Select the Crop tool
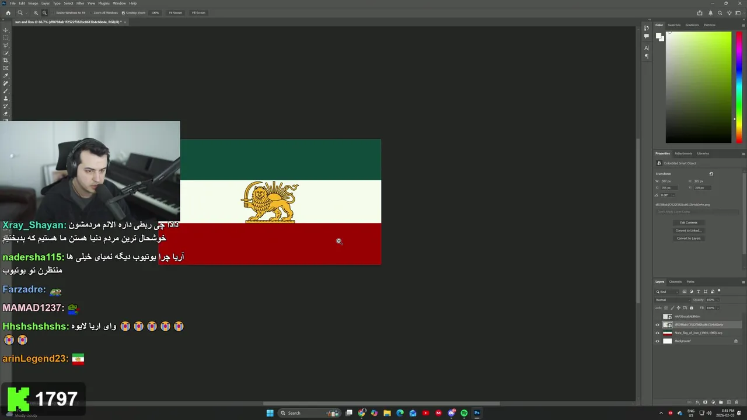The height and width of the screenshot is (420, 747). click(6, 60)
